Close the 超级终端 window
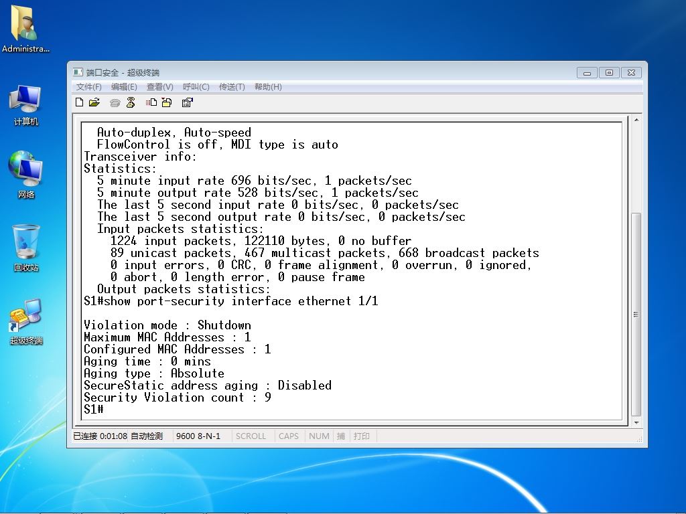Image resolution: width=686 pixels, height=514 pixels. click(631, 72)
